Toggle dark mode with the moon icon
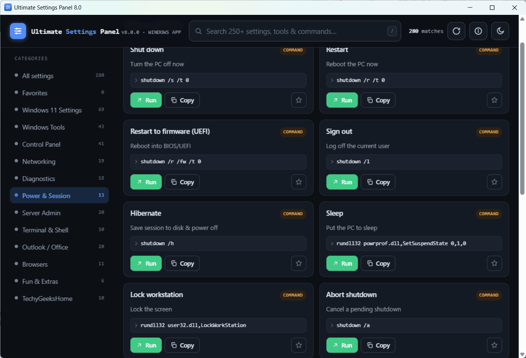Screen dimensions: 526x358 [x=500, y=31]
